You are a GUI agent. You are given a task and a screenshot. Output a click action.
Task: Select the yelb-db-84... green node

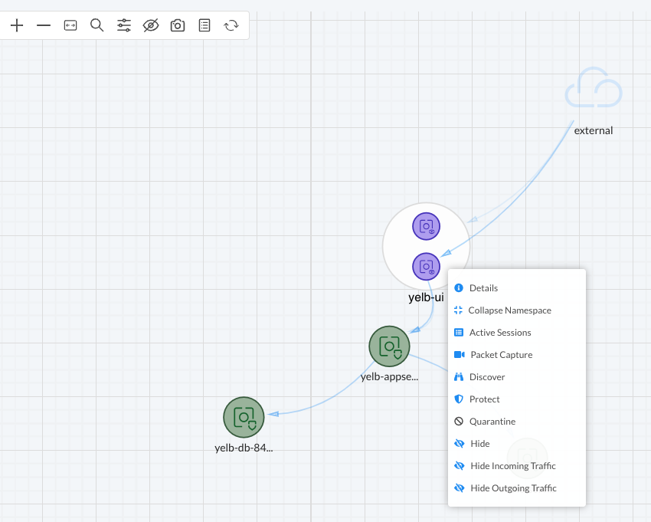(244, 417)
